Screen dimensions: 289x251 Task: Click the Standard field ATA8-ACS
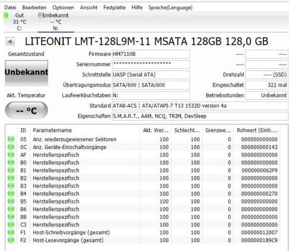[200, 106]
